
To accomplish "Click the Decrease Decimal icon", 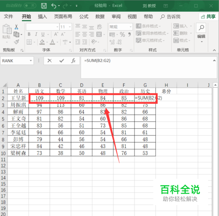I will [x=119, y=42].
